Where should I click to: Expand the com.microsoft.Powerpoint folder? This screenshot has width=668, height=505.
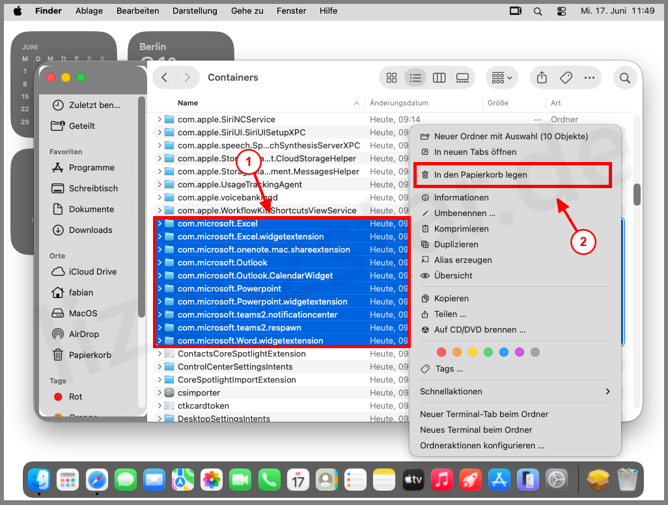point(160,289)
